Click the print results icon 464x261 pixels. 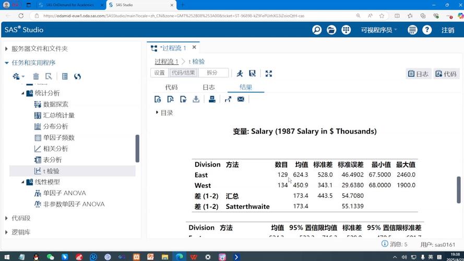[x=212, y=99]
